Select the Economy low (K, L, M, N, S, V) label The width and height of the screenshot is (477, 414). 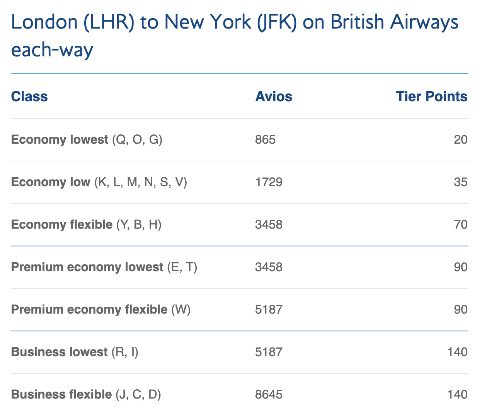(99, 182)
